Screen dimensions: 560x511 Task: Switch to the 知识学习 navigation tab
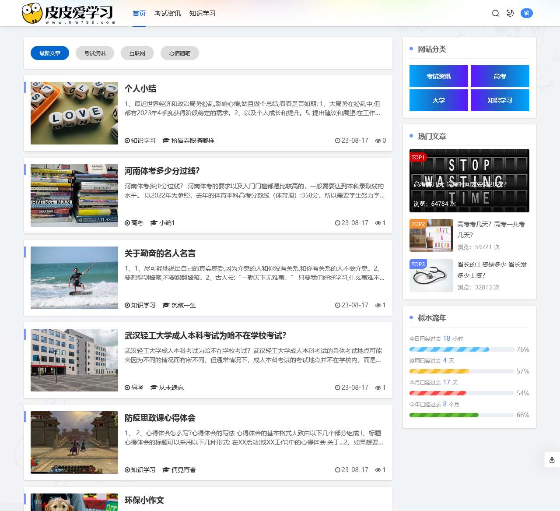point(202,13)
